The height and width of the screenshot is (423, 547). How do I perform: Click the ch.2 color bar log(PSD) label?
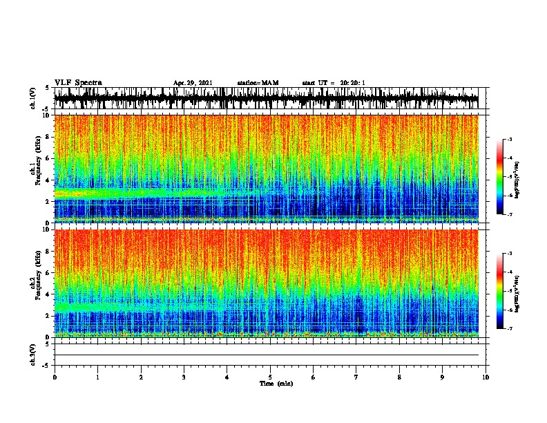(x=517, y=294)
